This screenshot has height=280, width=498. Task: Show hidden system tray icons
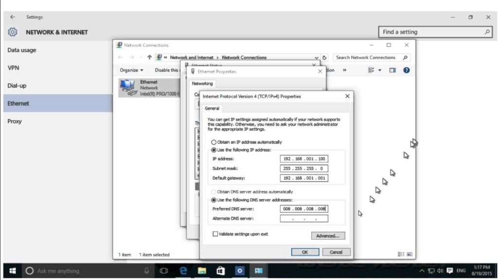pyautogui.click(x=422, y=271)
